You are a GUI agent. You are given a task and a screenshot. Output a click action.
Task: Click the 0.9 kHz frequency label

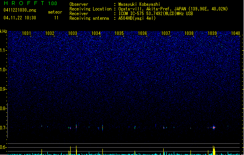tap(3, 89)
